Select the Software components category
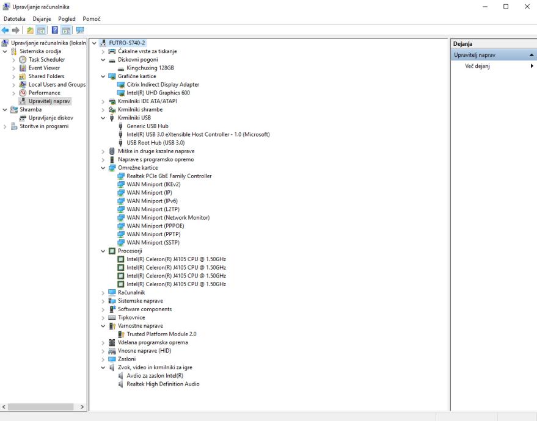The height and width of the screenshot is (421, 537). pyautogui.click(x=145, y=309)
